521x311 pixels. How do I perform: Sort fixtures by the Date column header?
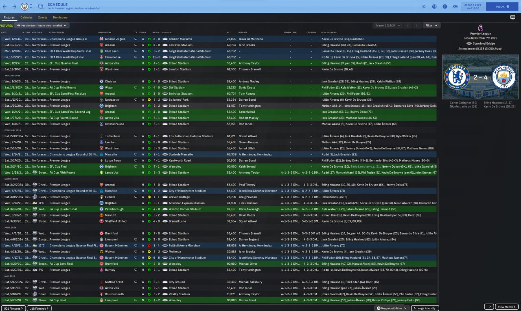tap(4, 32)
